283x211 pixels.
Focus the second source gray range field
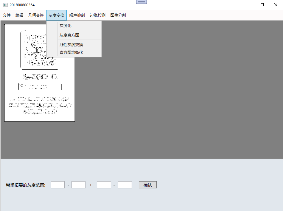[79, 185]
